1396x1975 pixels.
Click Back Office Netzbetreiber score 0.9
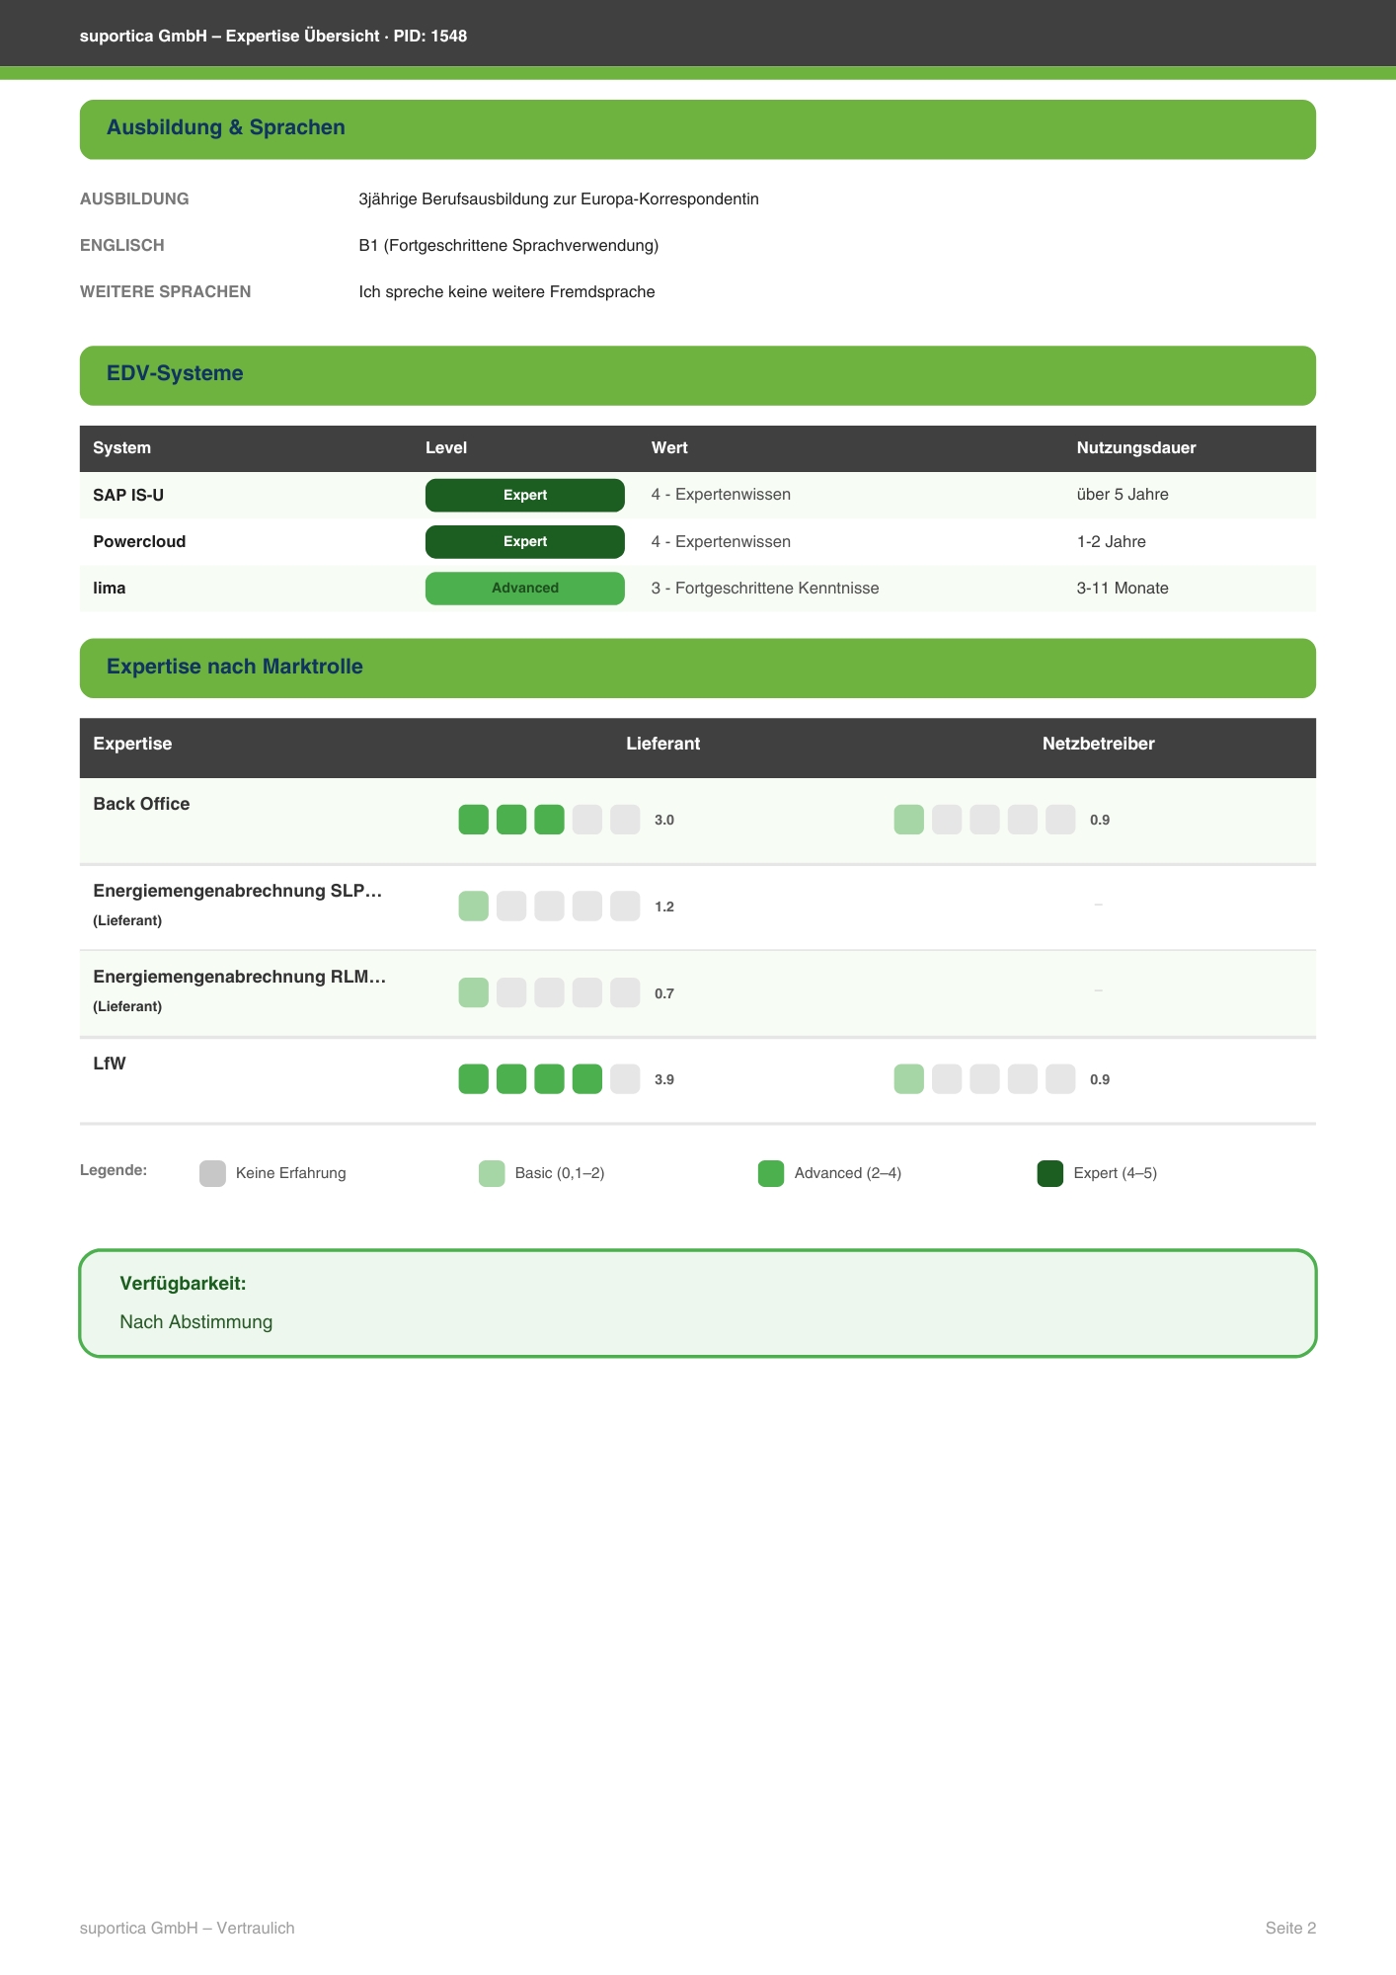[x=1100, y=820]
